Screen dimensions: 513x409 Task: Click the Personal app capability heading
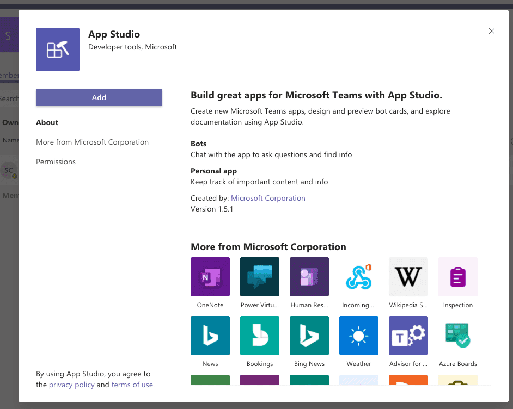click(213, 171)
